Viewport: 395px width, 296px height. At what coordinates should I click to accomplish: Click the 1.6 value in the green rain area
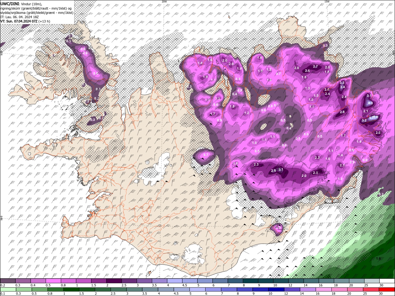pos(379,258)
